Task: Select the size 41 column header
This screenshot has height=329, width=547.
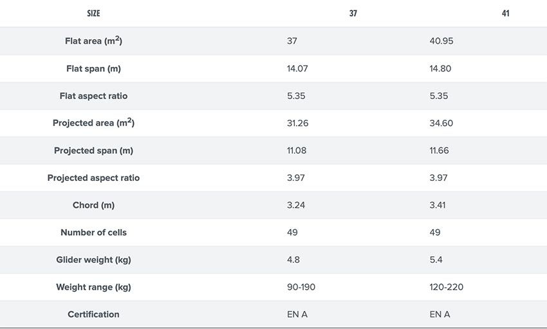Action: pyautogui.click(x=505, y=14)
